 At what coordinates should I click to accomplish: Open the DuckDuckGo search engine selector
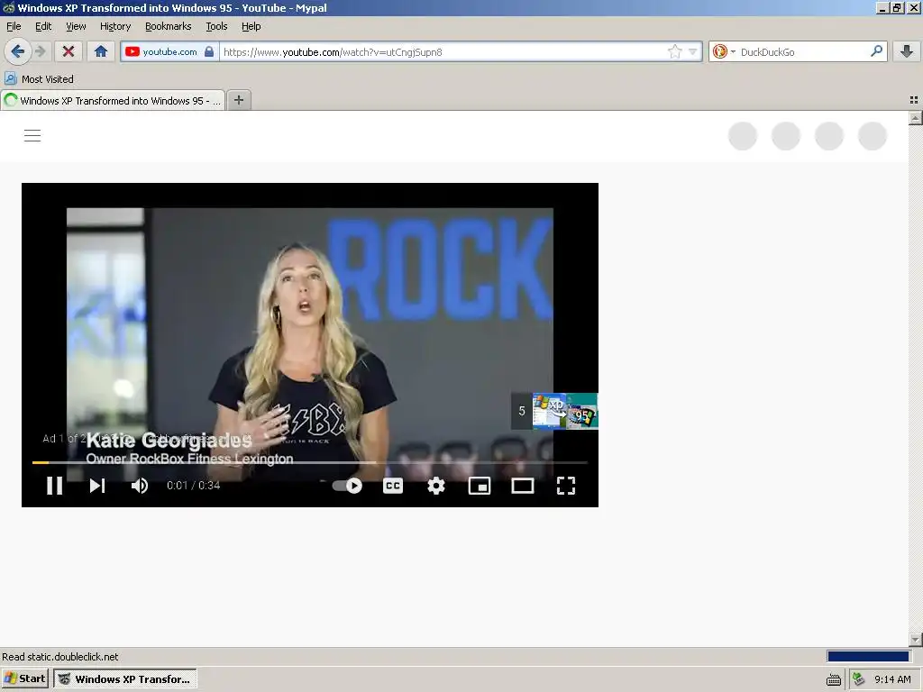tap(724, 51)
